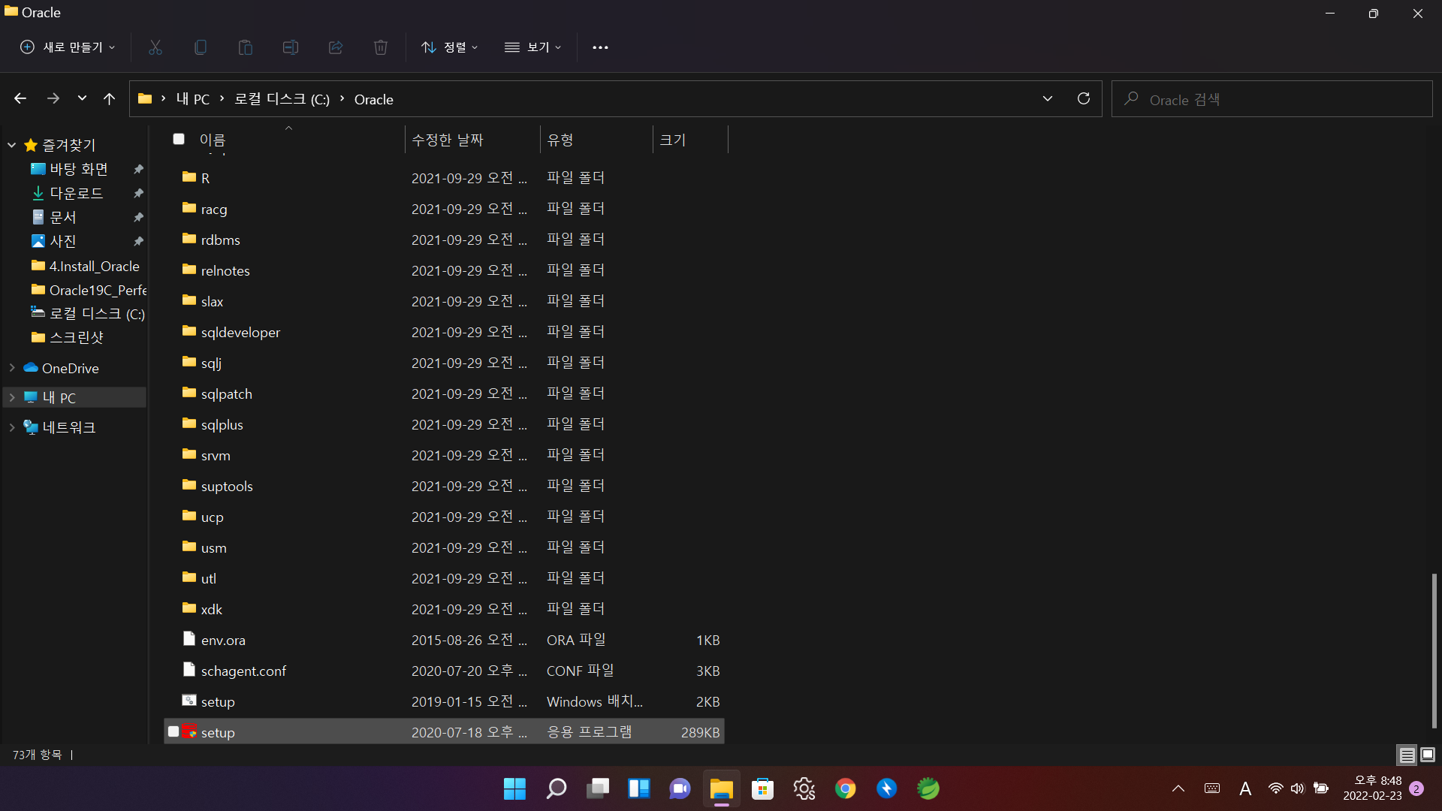This screenshot has height=811, width=1442.
Task: Open the 정렬 sort dropdown
Action: (450, 47)
